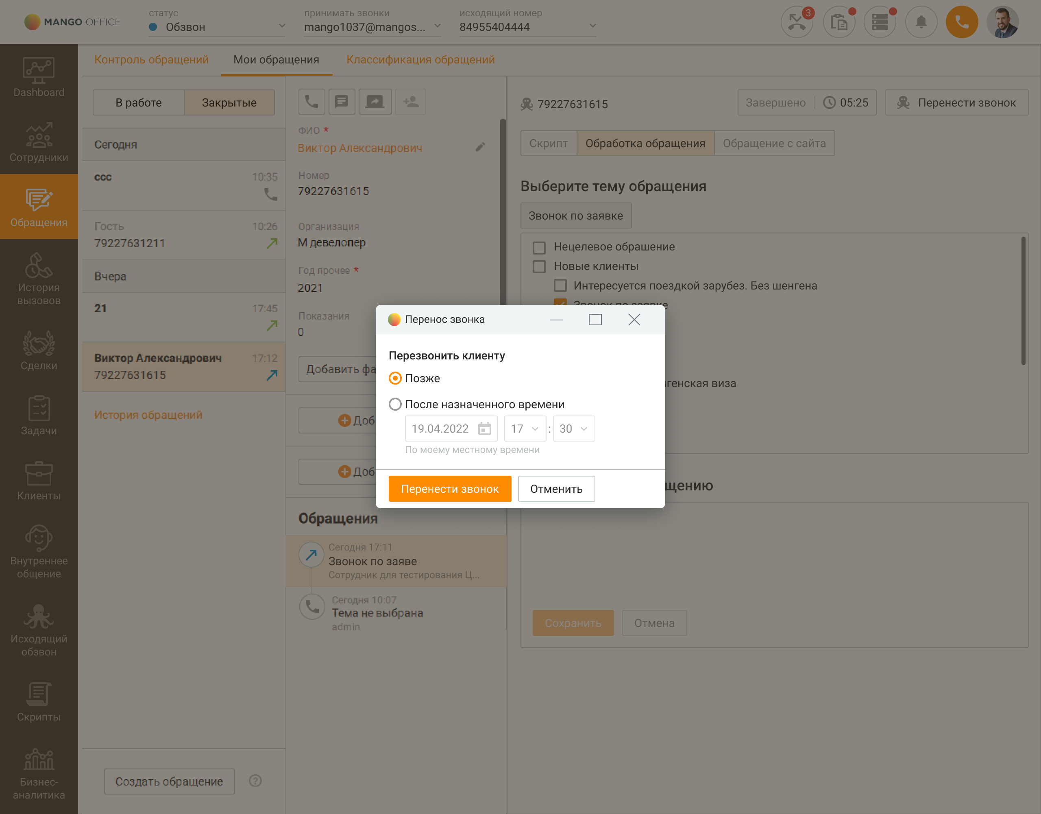This screenshot has height=814, width=1041.
Task: Open the hour dropdown showing 17
Action: pyautogui.click(x=525, y=429)
